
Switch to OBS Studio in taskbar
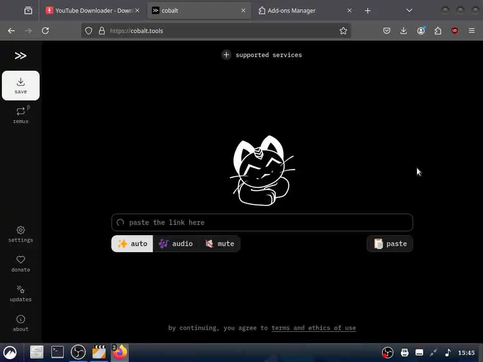78,352
